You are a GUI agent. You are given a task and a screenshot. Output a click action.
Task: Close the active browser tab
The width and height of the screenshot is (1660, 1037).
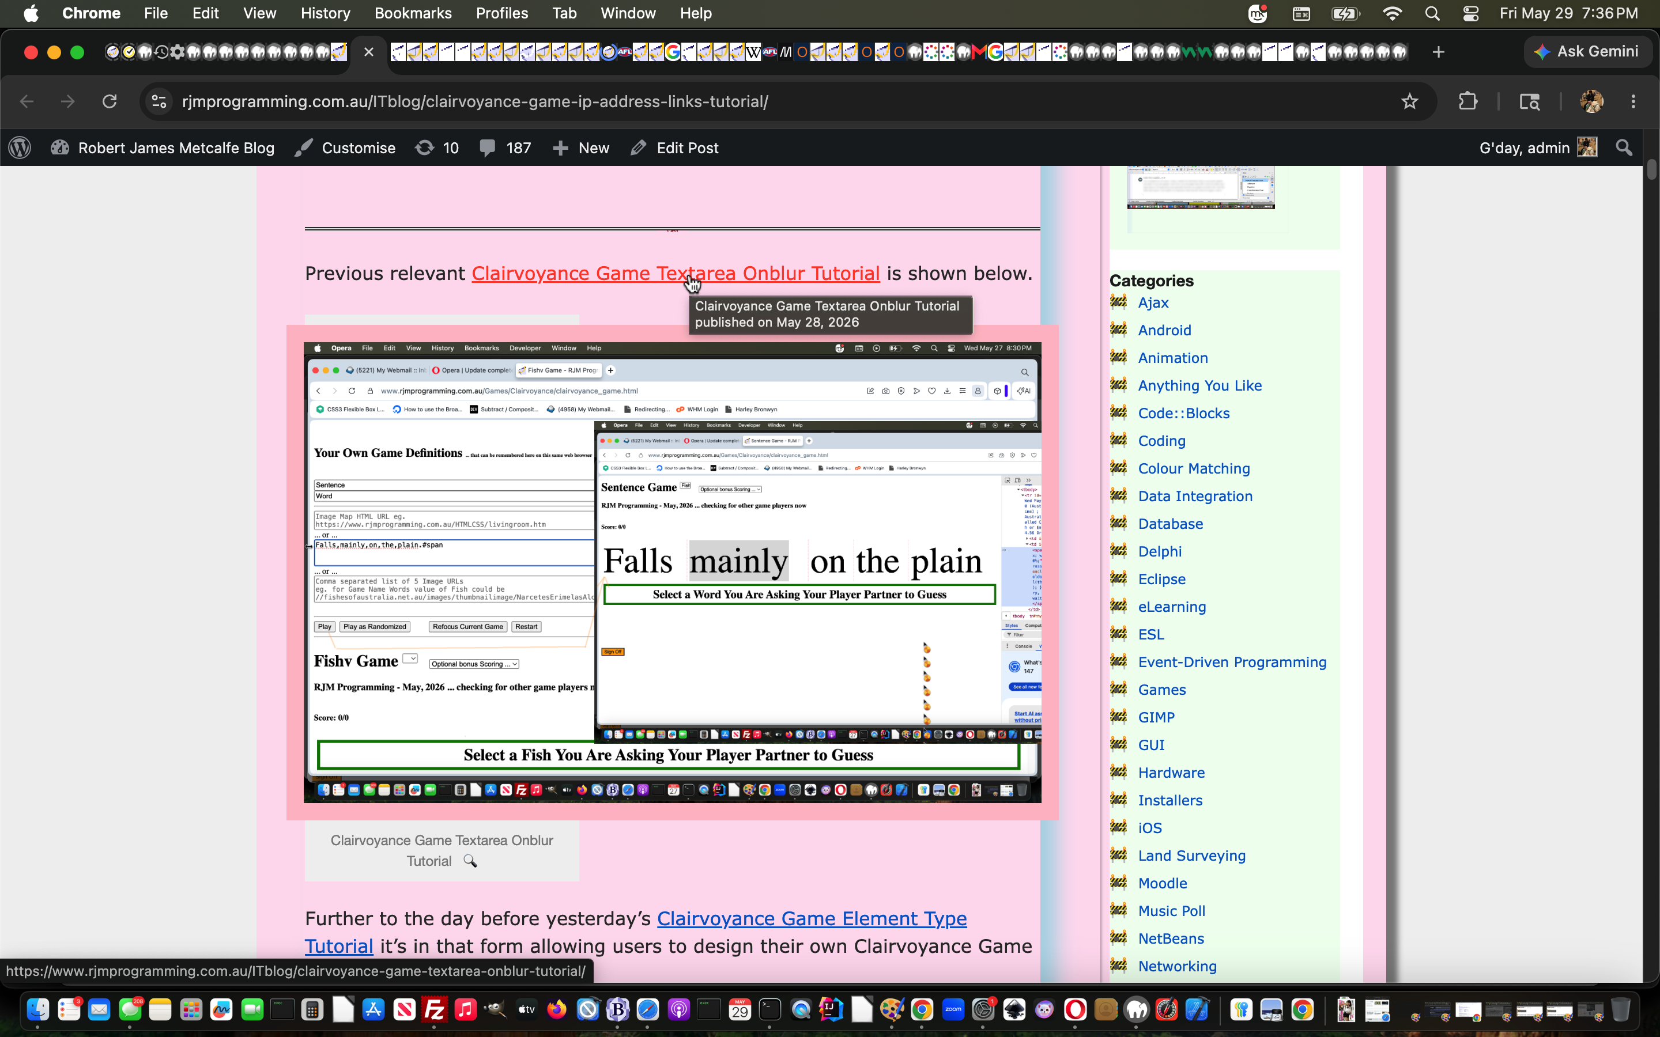click(x=368, y=52)
